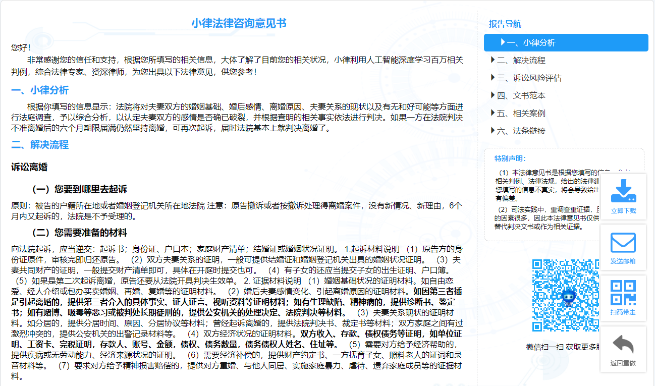Click the 特别声明： label
This screenshot has width=655, height=386.
[510, 158]
